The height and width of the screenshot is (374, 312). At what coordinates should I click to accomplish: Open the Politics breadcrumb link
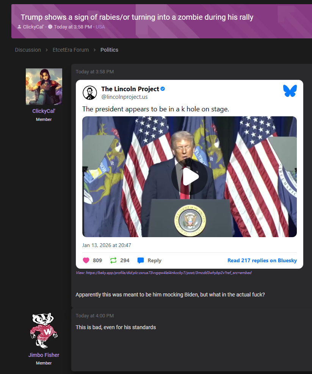tap(109, 50)
